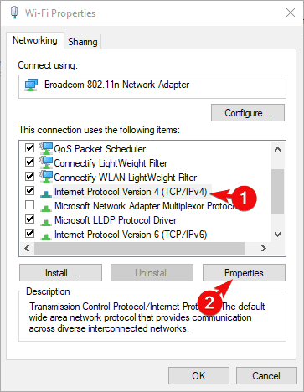Click the QoS Packet Scheduler icon
Viewport: 304px width, 392px height.
(x=46, y=148)
